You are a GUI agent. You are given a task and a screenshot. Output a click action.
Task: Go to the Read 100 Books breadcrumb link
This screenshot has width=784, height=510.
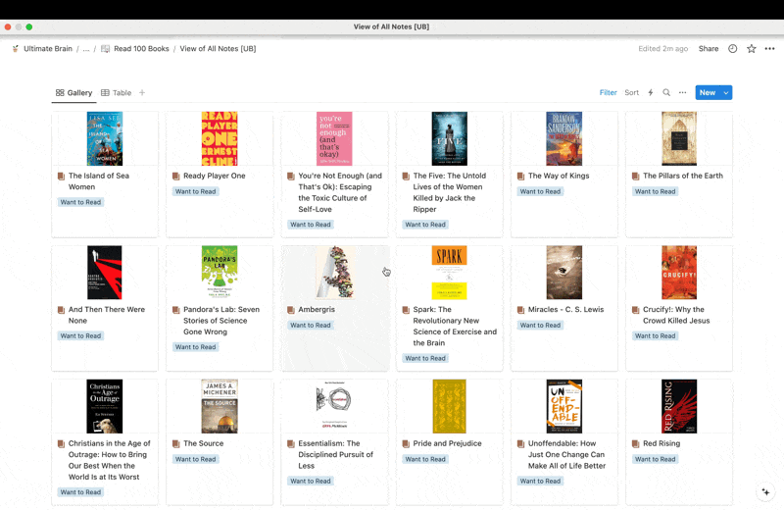click(x=141, y=48)
